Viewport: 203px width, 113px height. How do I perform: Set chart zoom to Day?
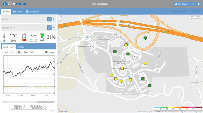(26, 52)
